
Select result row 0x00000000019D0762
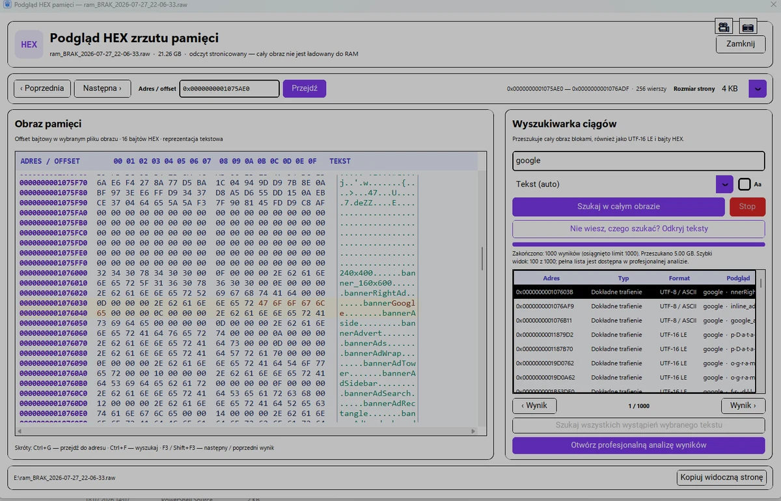[x=635, y=363]
